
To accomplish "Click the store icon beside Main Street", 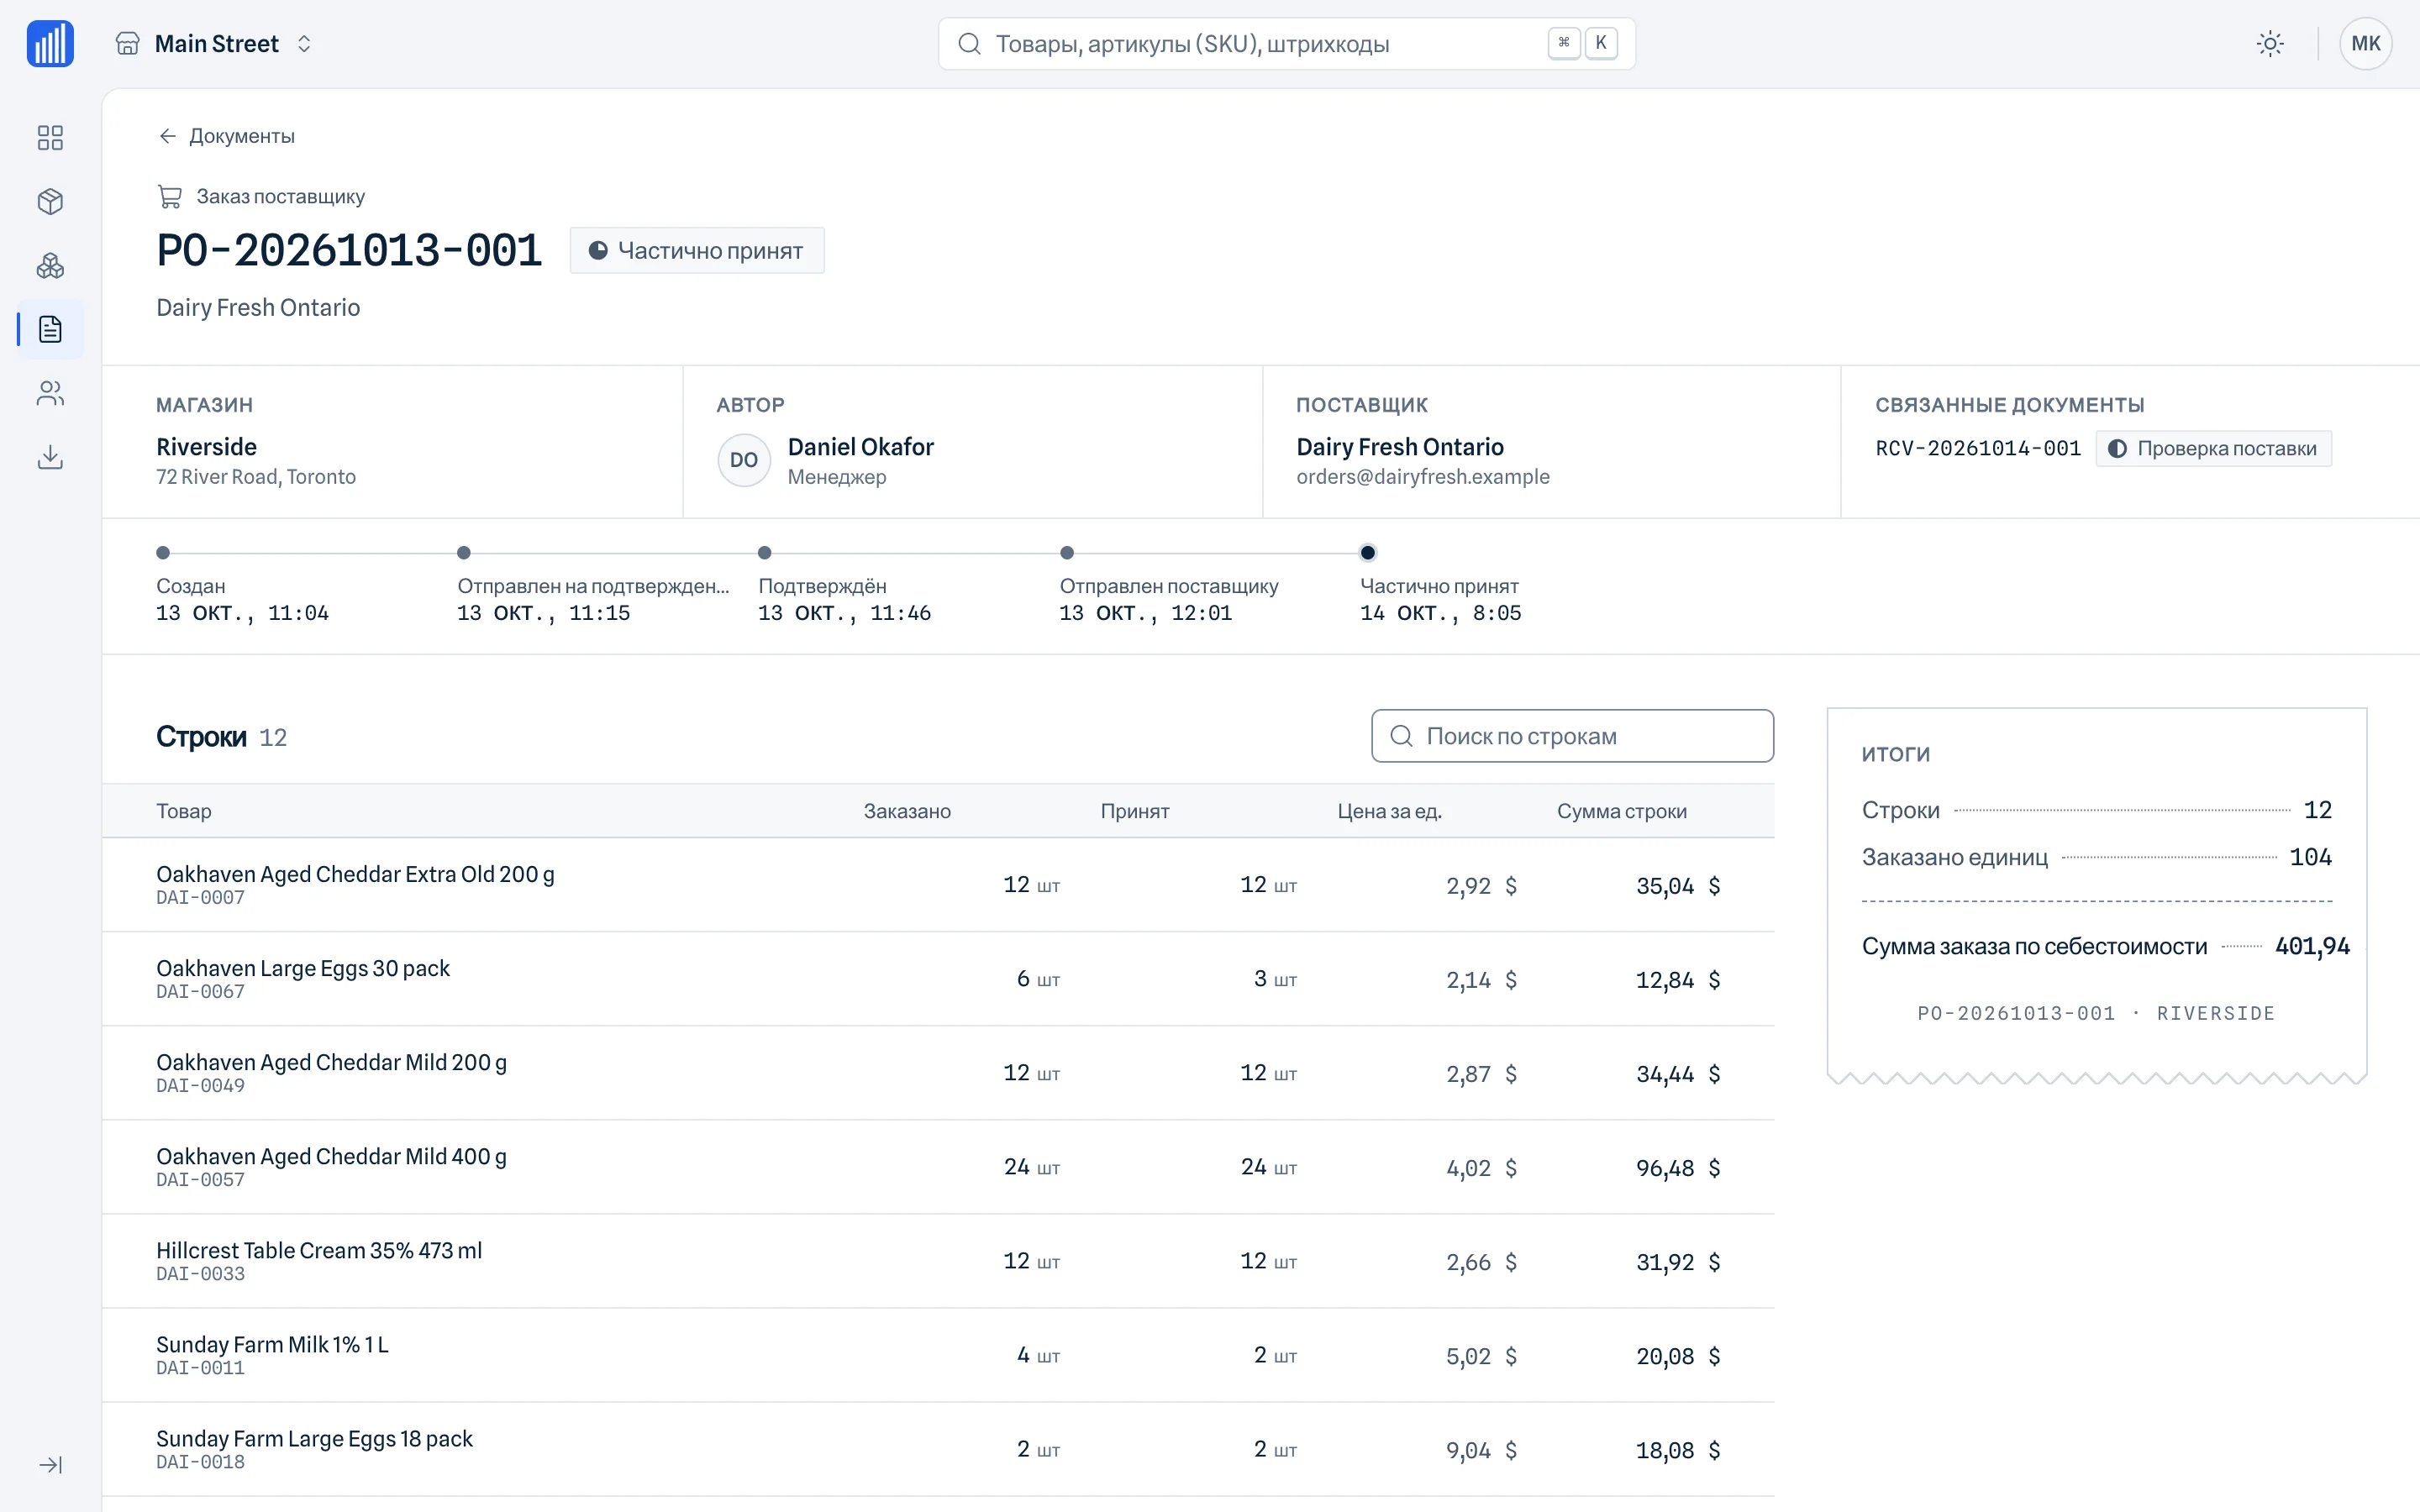I will click(128, 44).
